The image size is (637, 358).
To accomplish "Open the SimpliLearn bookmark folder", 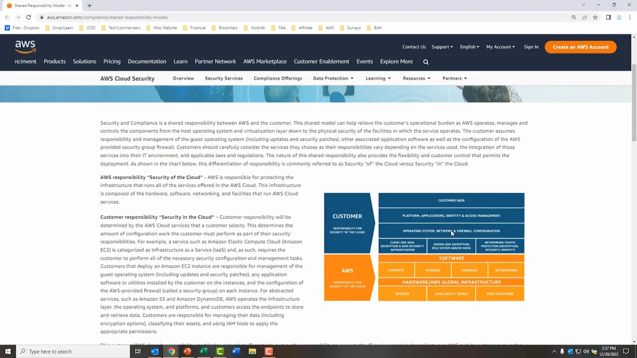I will 59,28.
